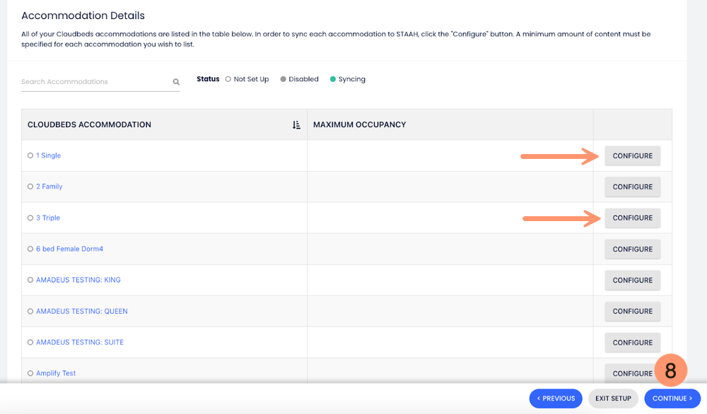Go back with the Previous button
This screenshot has width=707, height=414.
[x=556, y=398]
